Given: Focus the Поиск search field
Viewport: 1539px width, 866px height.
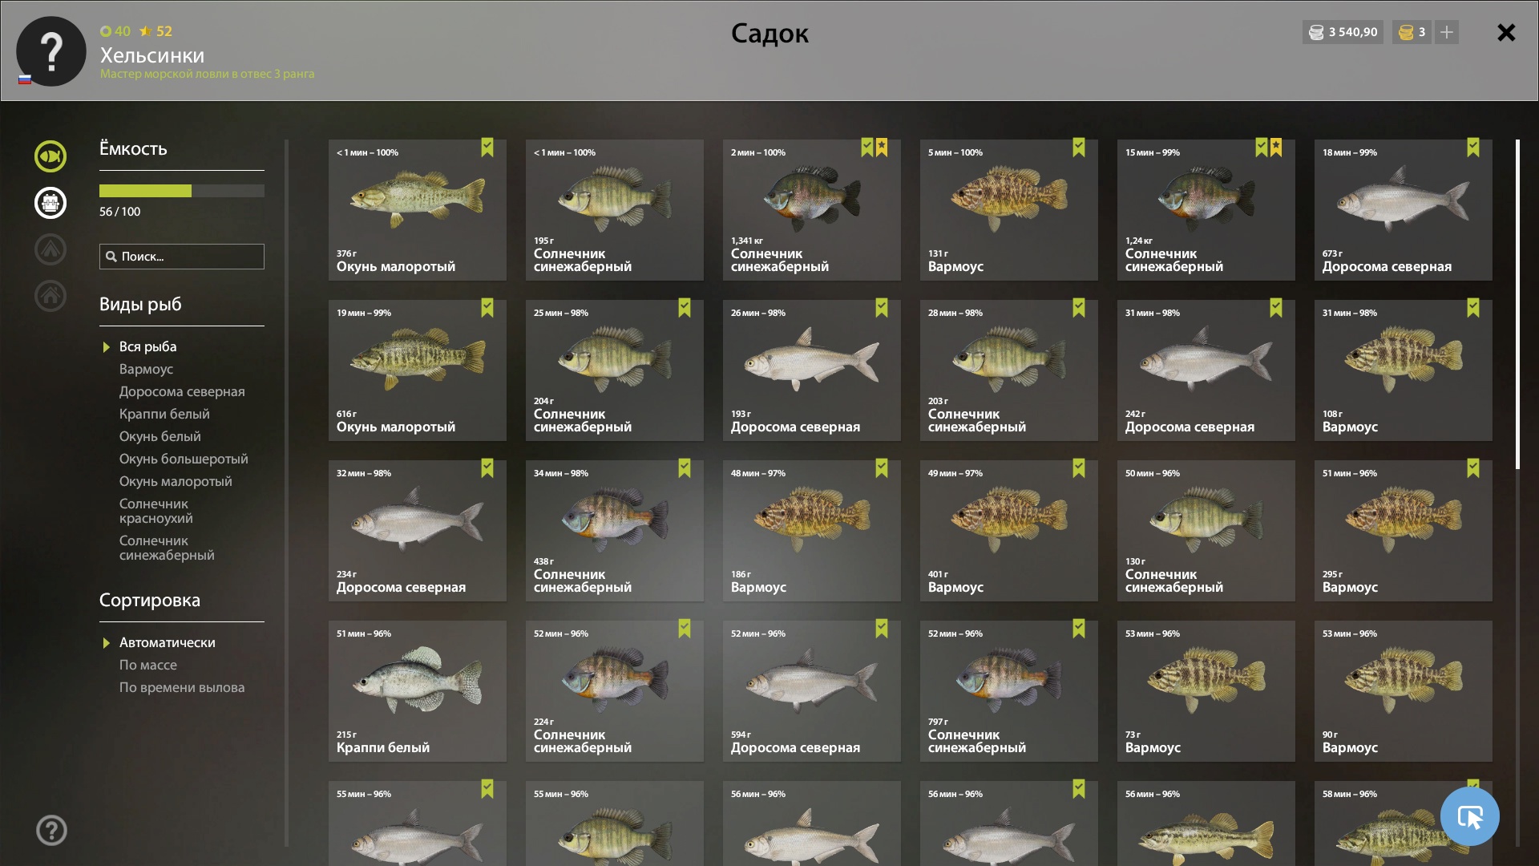Looking at the screenshot, I should (x=182, y=257).
